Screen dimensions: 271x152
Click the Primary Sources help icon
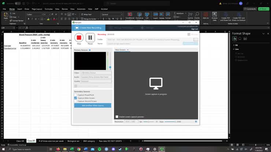[x=90, y=50]
